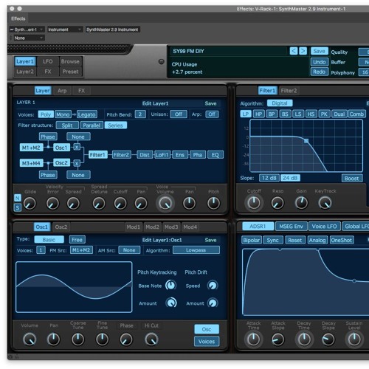This screenshot has width=369, height=369.
Task: Click the Layer2 button
Action: coord(25,72)
